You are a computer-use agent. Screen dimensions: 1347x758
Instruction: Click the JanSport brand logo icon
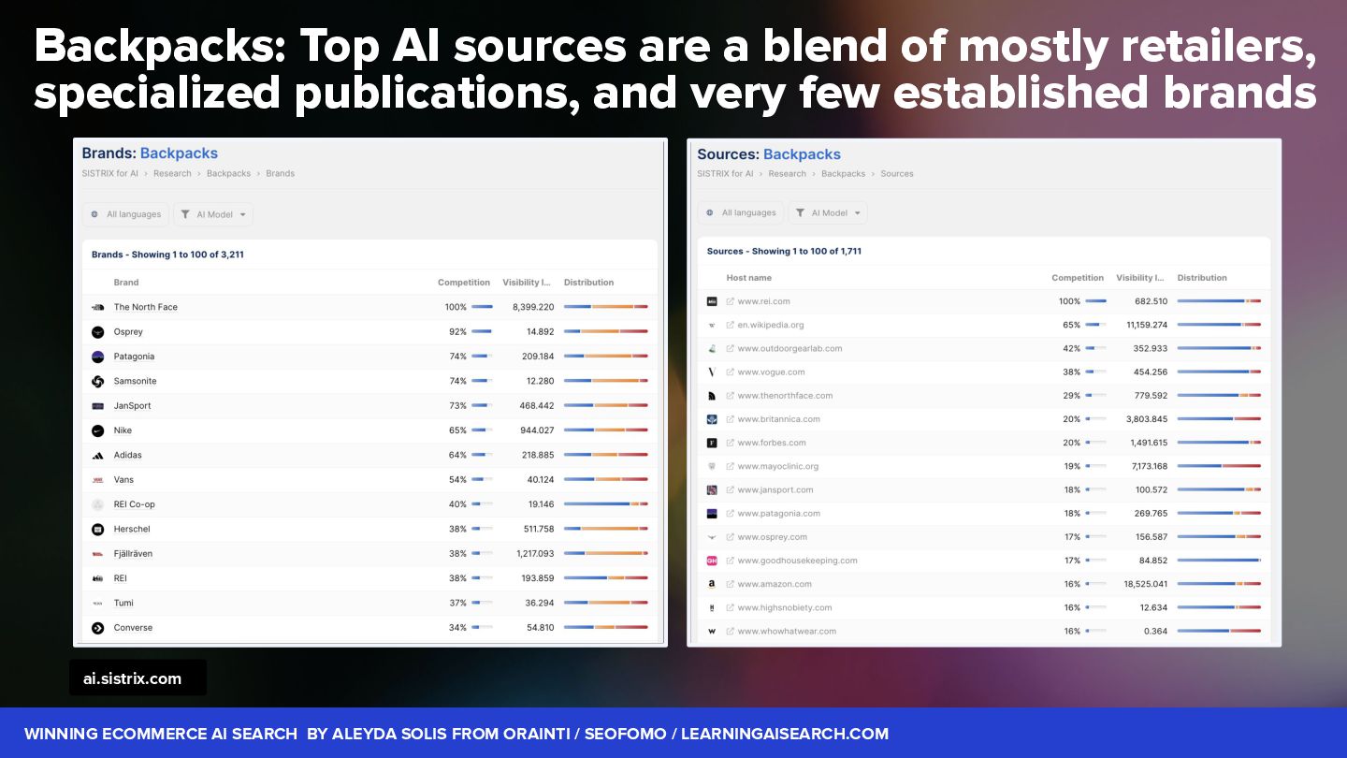click(97, 406)
